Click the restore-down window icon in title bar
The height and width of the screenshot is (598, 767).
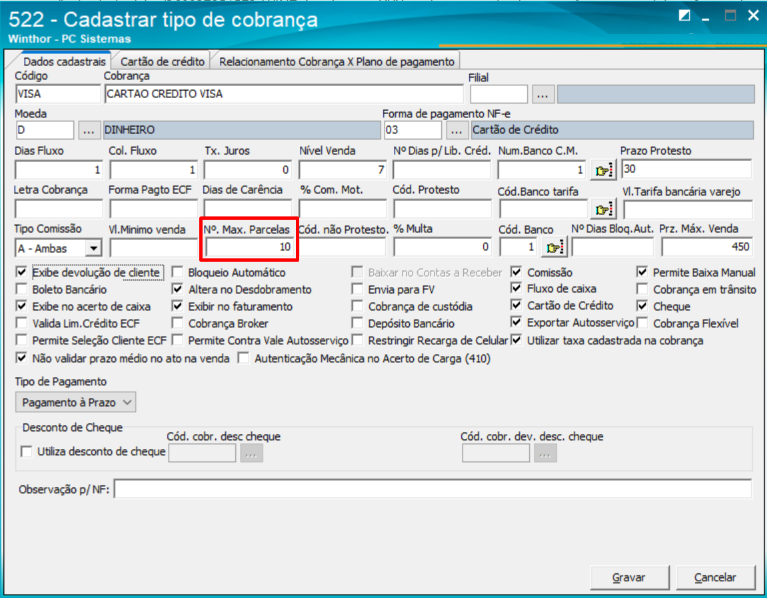pos(684,15)
